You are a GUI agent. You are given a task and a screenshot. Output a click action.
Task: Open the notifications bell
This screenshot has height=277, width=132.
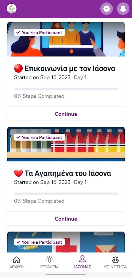pos(123,9)
